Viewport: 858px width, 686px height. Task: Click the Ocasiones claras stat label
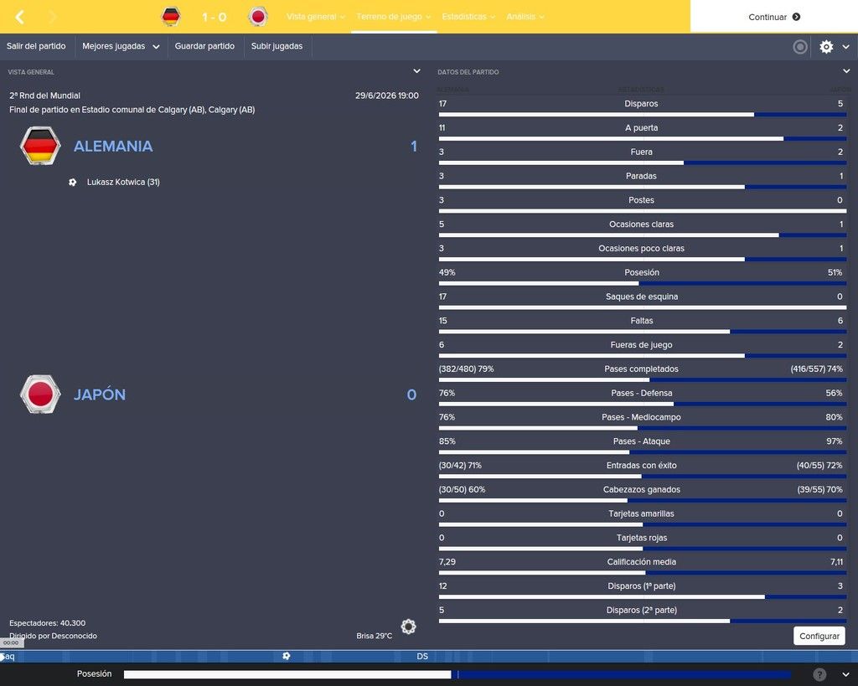click(x=641, y=224)
